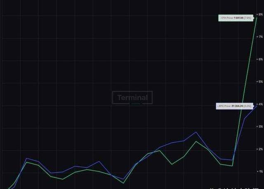264x189 pixels.
Task: Click the white watermark text at bottom right
Action: (235, 187)
